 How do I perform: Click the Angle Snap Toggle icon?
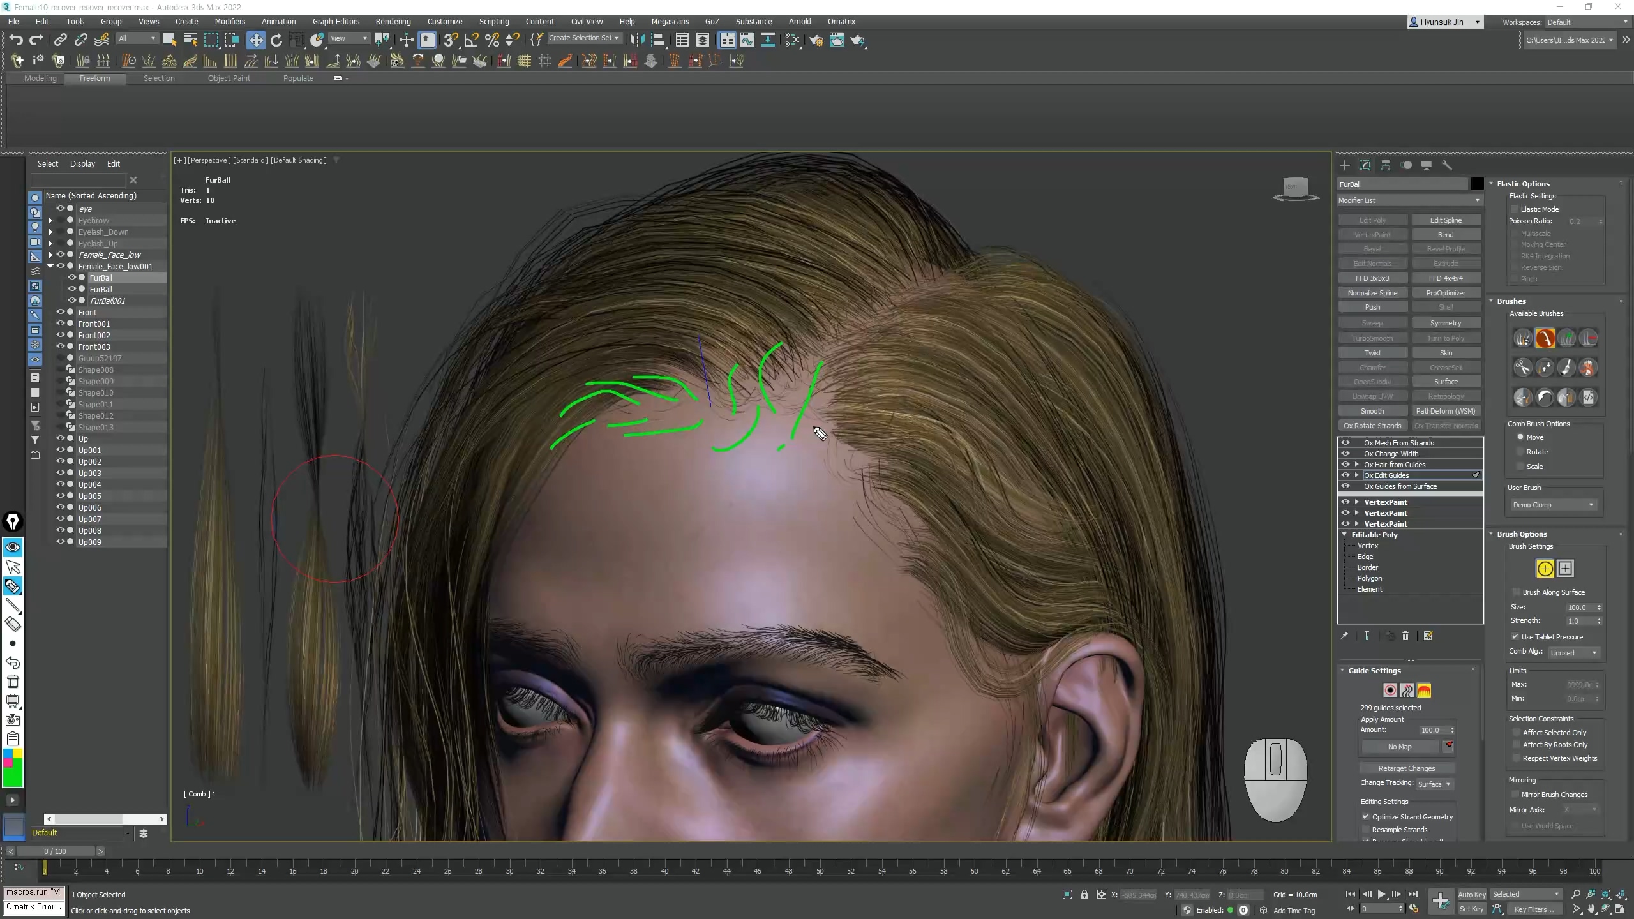(x=471, y=40)
